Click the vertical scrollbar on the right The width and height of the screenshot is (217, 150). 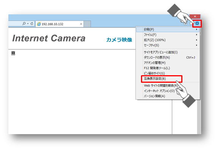(199, 117)
